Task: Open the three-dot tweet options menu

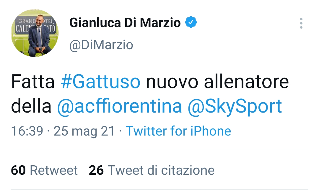Action: point(301,24)
